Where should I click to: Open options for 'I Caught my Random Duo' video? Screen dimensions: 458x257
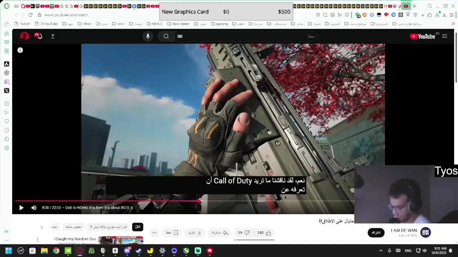[x=37, y=240]
